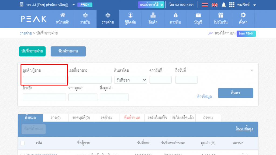The image size is (276, 155).
Task: Open the apps grid menu
Action: 232,5
